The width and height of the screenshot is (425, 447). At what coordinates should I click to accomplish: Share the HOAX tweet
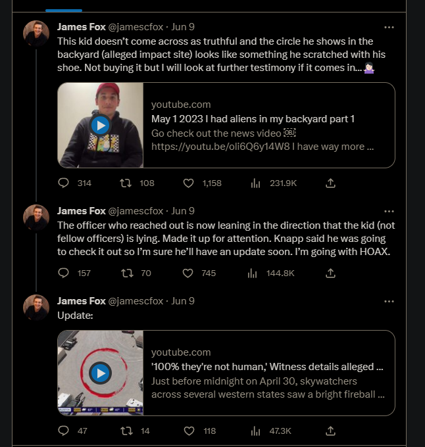tap(331, 273)
